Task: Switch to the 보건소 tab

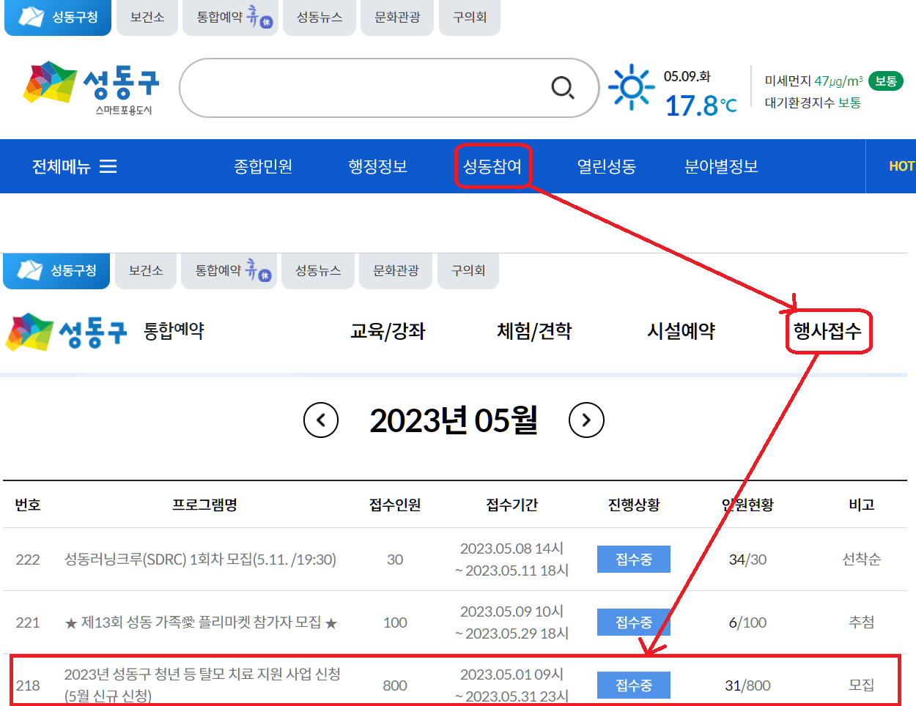Action: click(x=147, y=18)
